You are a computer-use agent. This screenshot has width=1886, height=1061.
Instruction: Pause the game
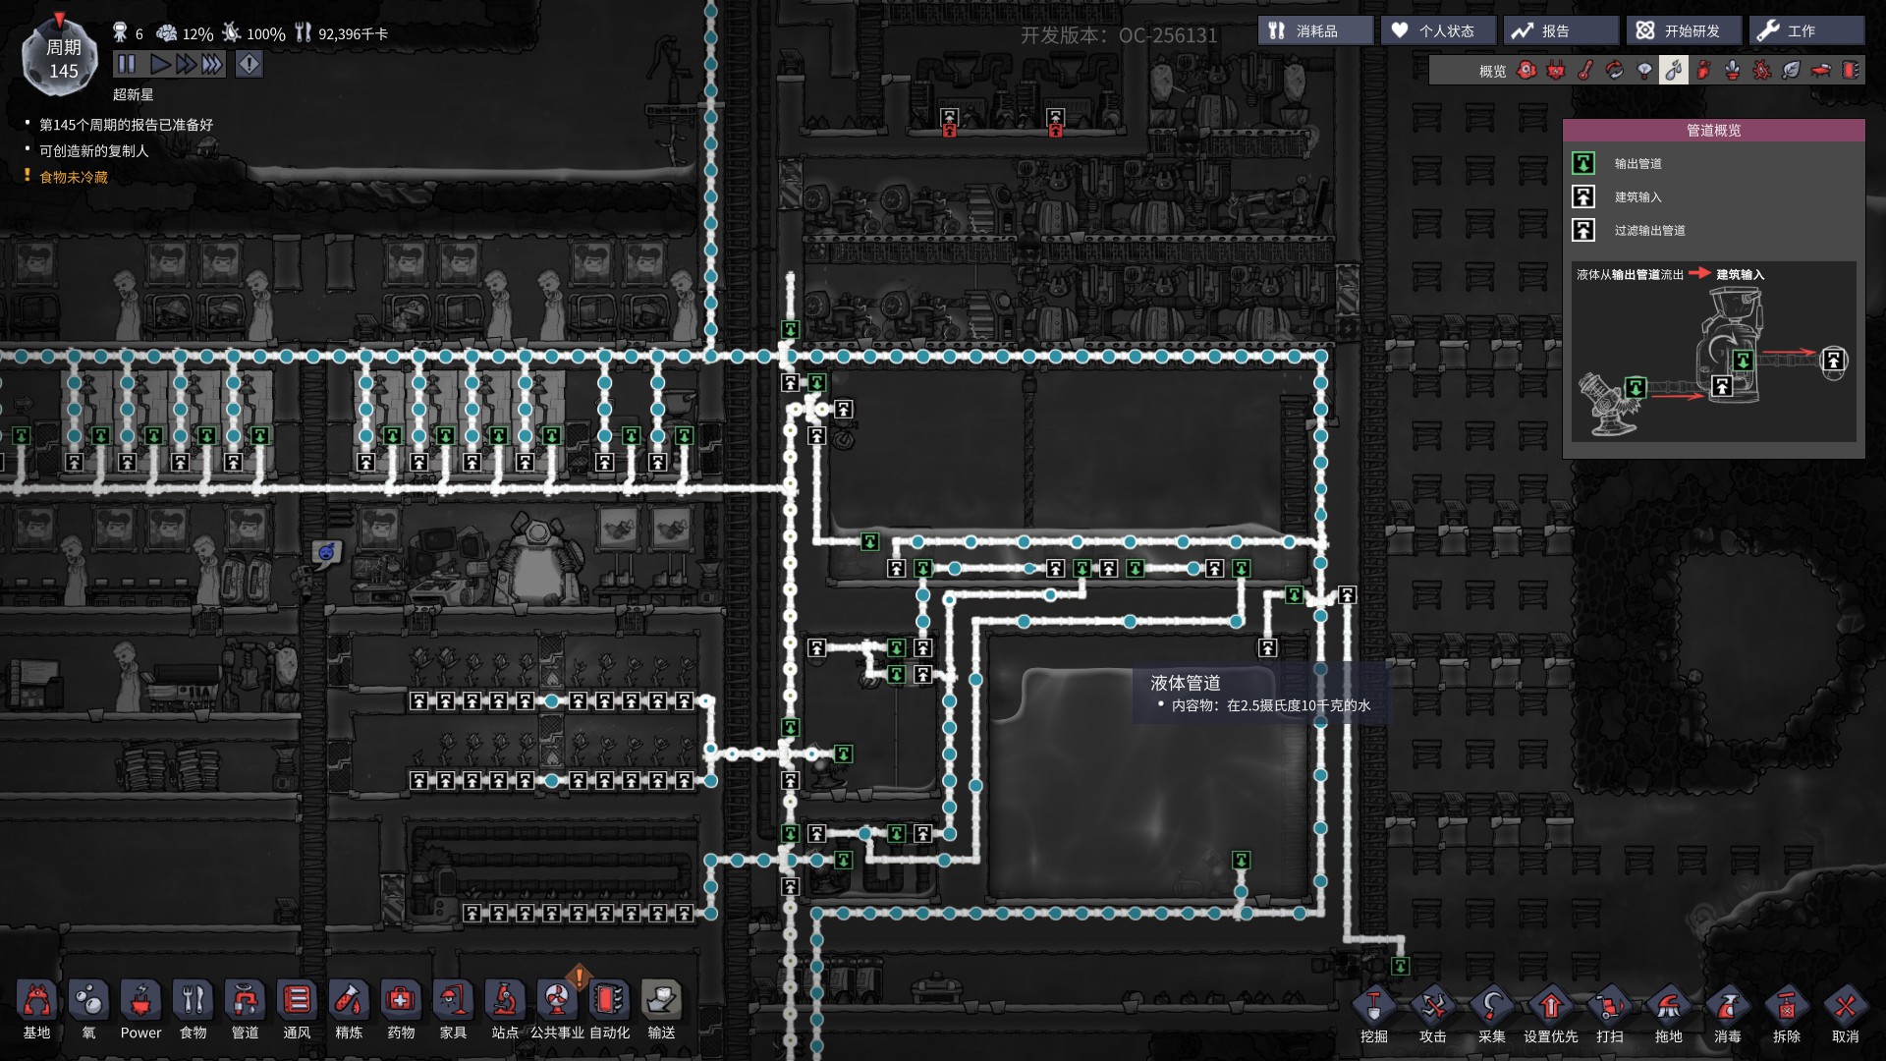click(127, 65)
